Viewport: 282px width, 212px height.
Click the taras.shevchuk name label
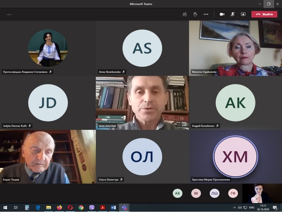pyautogui.click(x=108, y=125)
